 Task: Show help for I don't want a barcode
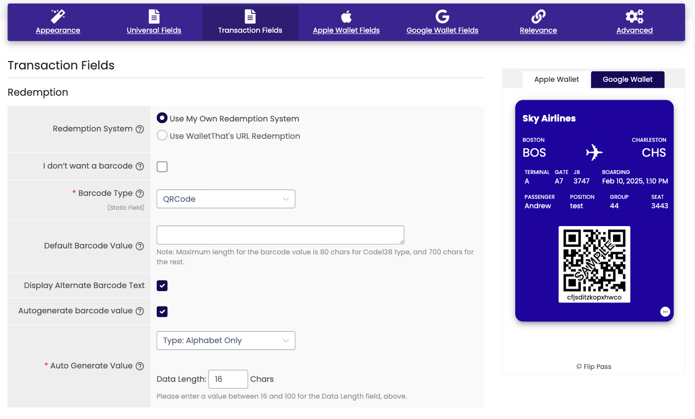pyautogui.click(x=140, y=166)
